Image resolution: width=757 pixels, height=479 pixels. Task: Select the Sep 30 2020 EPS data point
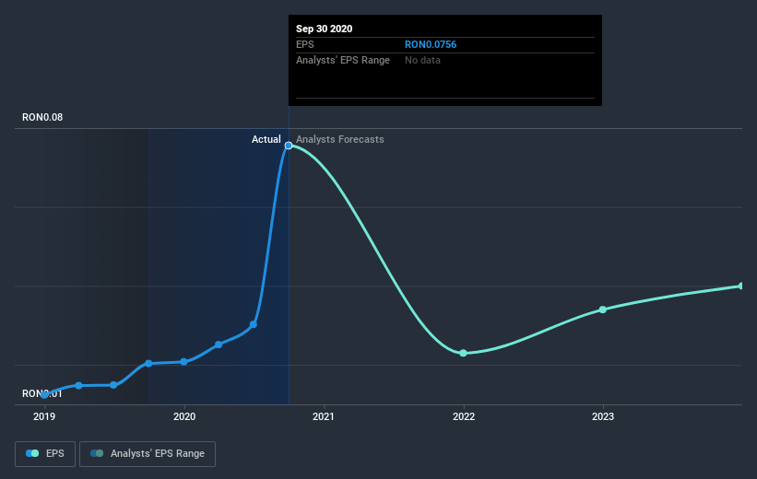(289, 146)
